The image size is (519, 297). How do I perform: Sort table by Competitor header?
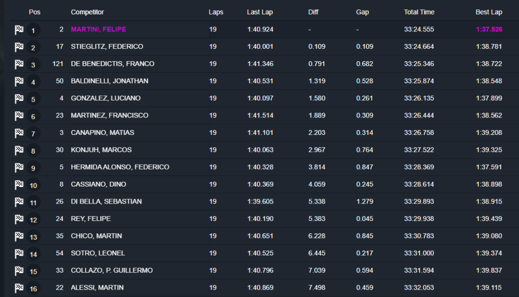87,12
